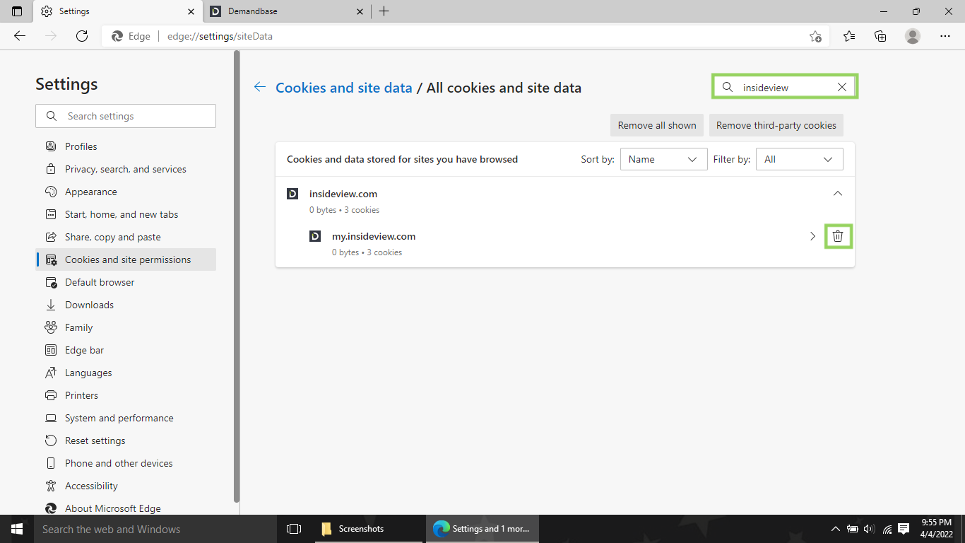Open Screenshots folder from taskbar
965x543 pixels.
tap(367, 529)
